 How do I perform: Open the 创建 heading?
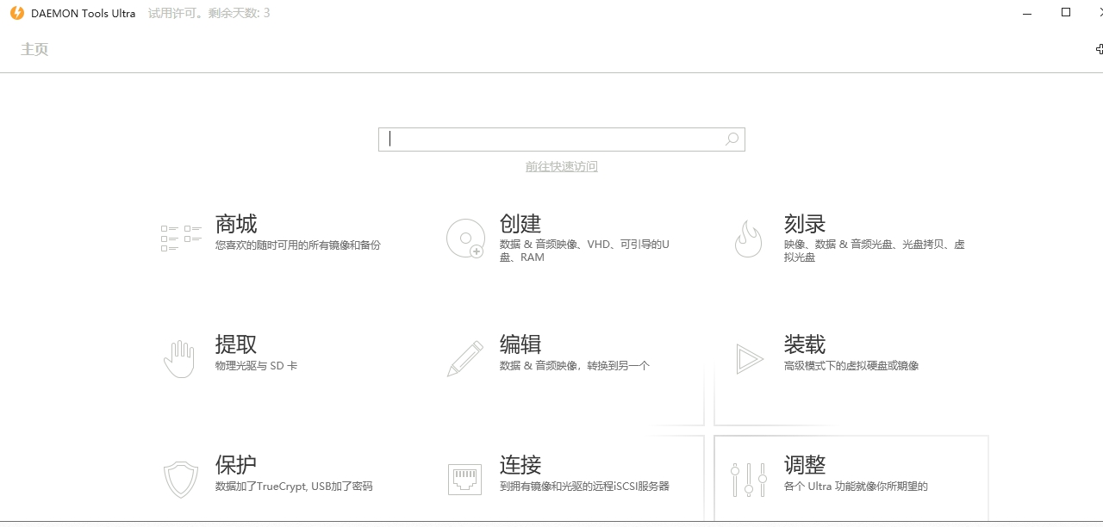pos(520,224)
